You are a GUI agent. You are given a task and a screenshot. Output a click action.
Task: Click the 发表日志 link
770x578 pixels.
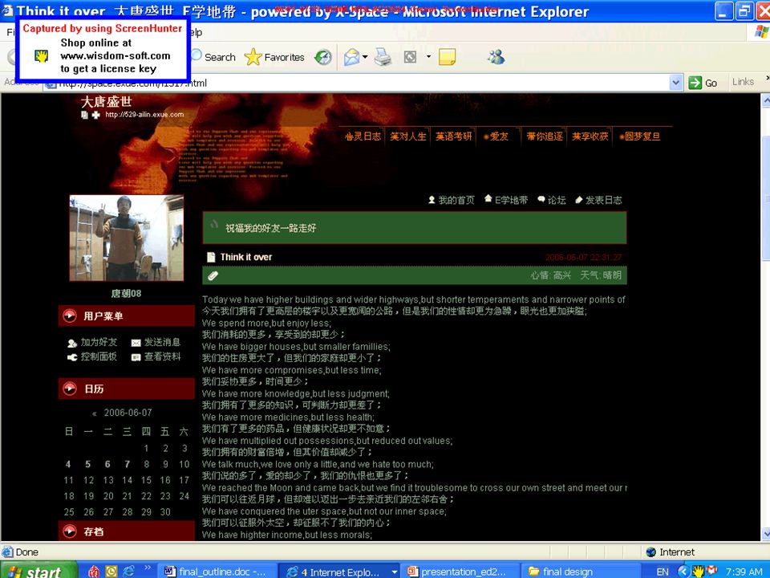click(x=598, y=200)
